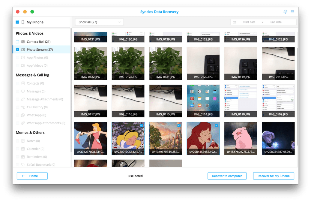
Task: Open the Show all (27) dropdown
Action: pos(99,22)
